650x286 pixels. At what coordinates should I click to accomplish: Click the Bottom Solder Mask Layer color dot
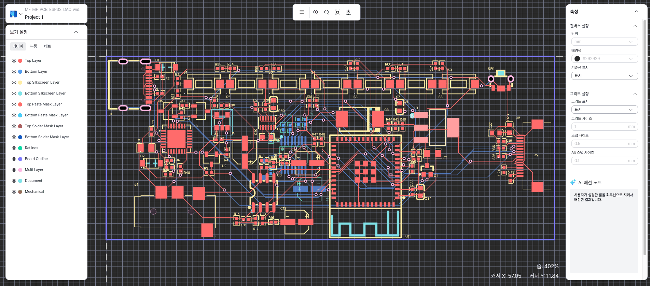(x=20, y=137)
